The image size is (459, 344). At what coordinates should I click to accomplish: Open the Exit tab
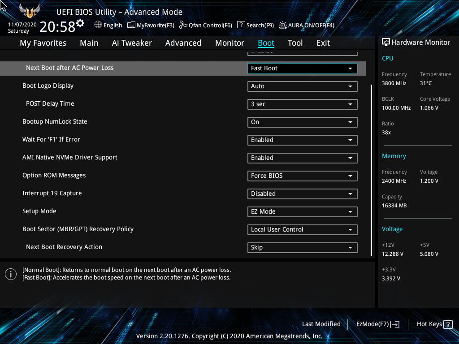click(323, 43)
